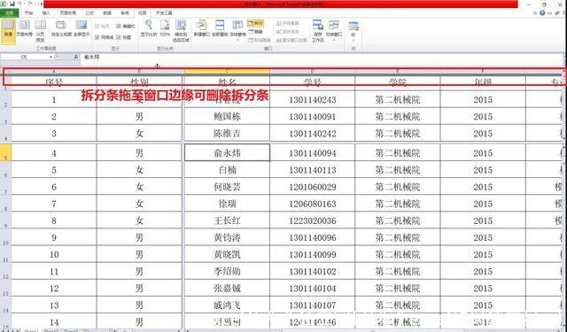Switch to Page Layout ribbon tab

(x=67, y=13)
